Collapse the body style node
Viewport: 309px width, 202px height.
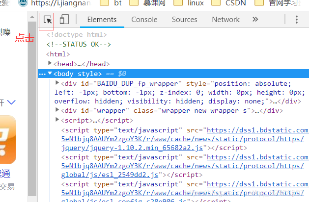pos(50,74)
